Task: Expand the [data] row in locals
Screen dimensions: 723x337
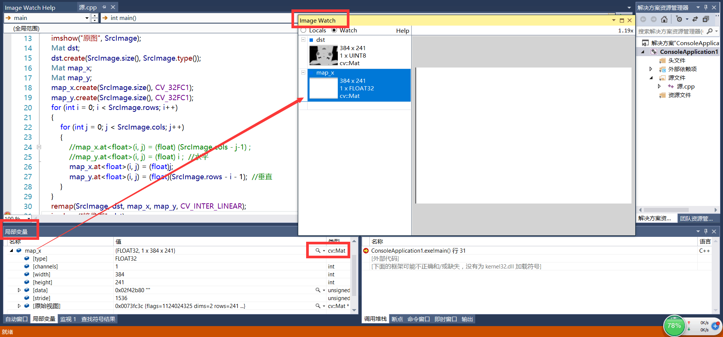Action: coord(19,290)
